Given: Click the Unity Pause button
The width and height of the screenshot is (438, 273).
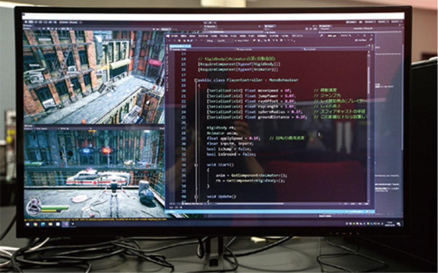Looking at the screenshot, I should [210, 23].
